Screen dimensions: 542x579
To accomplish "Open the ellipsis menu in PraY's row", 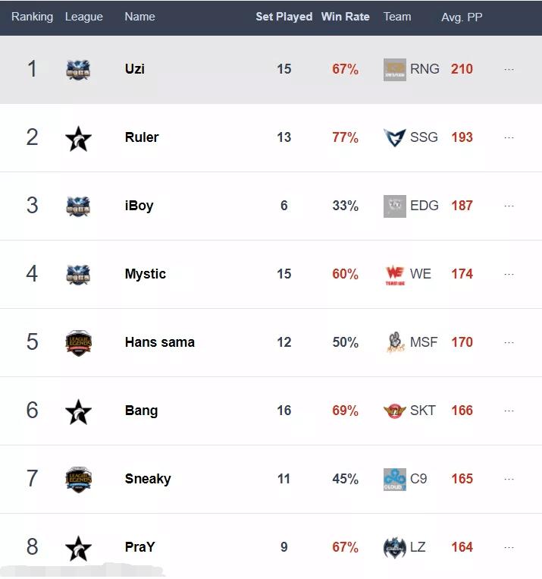I will (509, 547).
